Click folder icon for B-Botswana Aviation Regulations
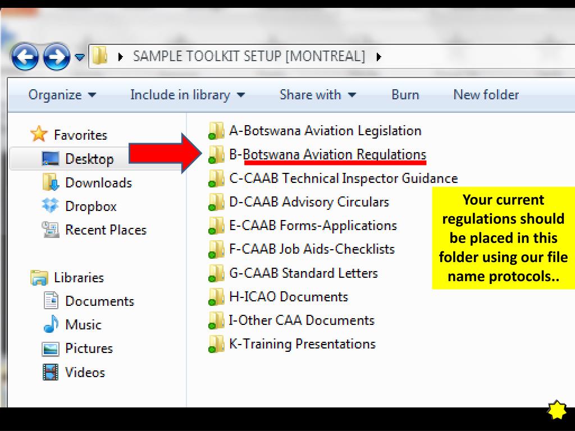 [x=216, y=155]
